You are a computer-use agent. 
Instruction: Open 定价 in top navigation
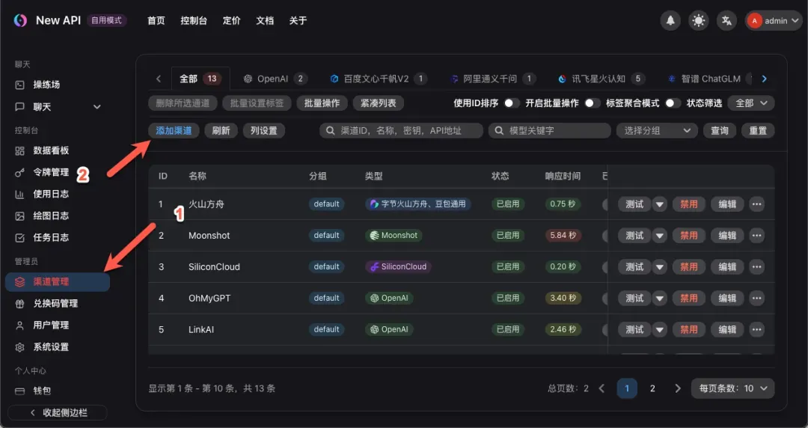pos(232,21)
